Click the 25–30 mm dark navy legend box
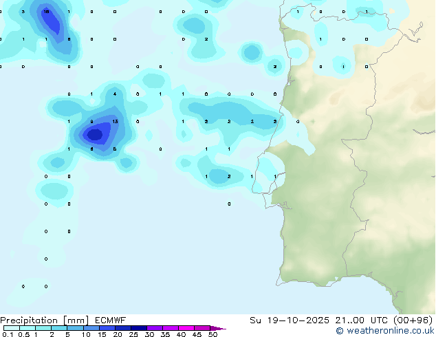436x337 pixels. coord(138,328)
